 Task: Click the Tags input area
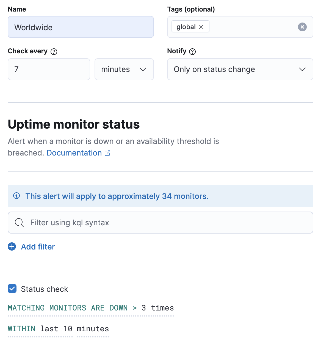(x=253, y=27)
